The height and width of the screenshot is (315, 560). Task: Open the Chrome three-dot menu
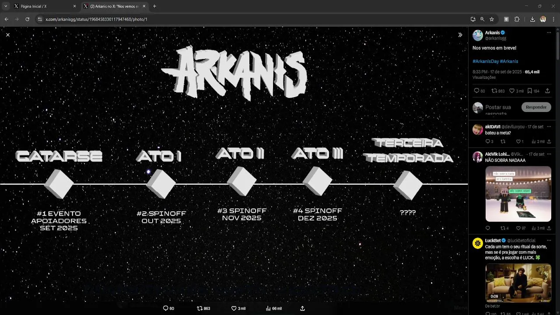click(553, 19)
